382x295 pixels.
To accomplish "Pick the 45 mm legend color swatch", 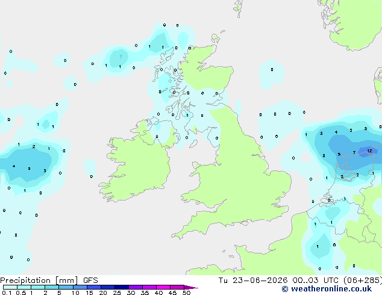I will 177,287.
